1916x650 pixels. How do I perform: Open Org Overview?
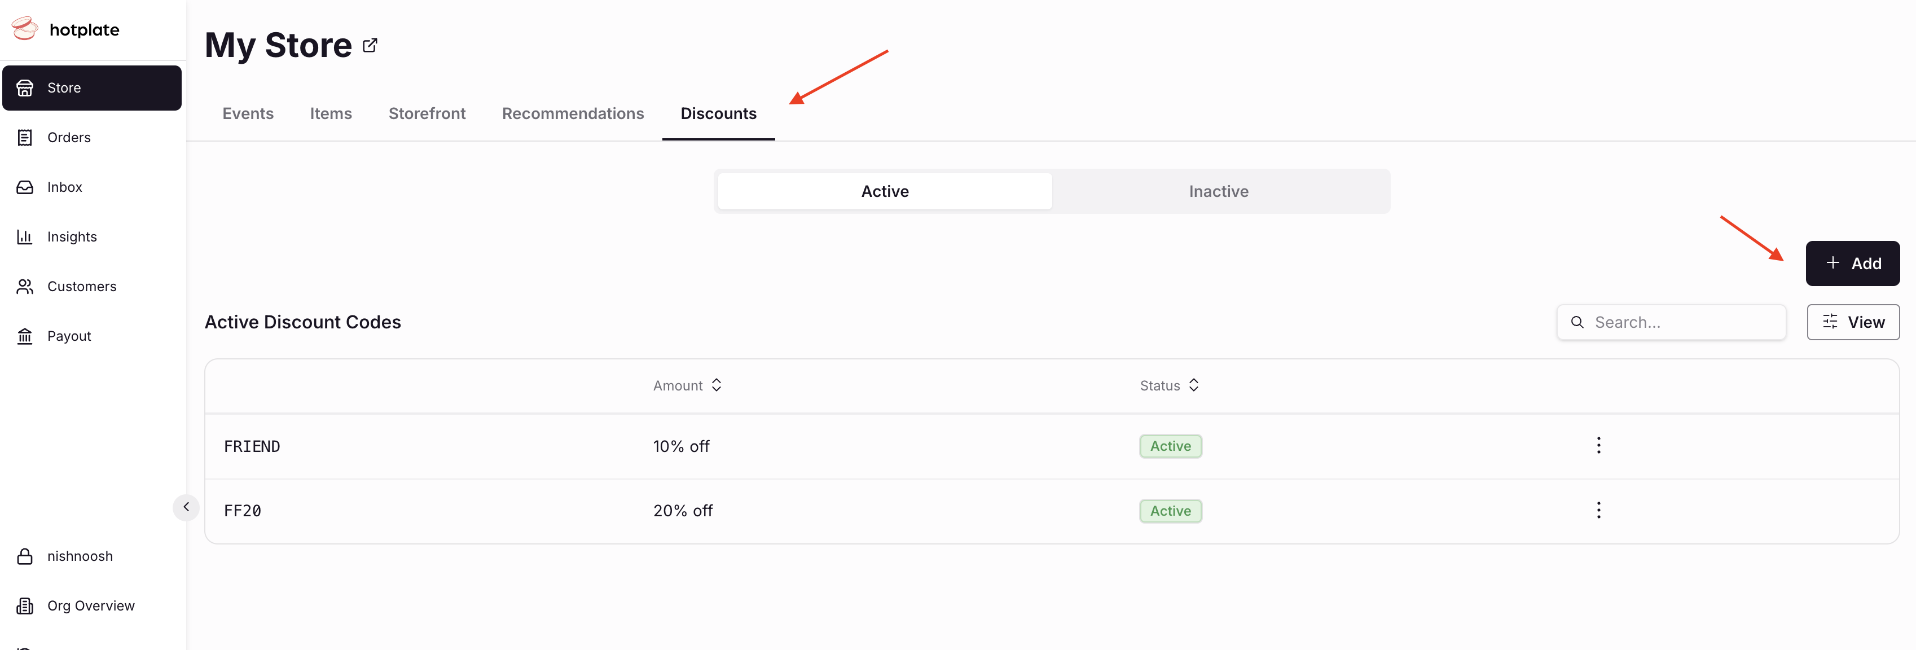(x=91, y=605)
